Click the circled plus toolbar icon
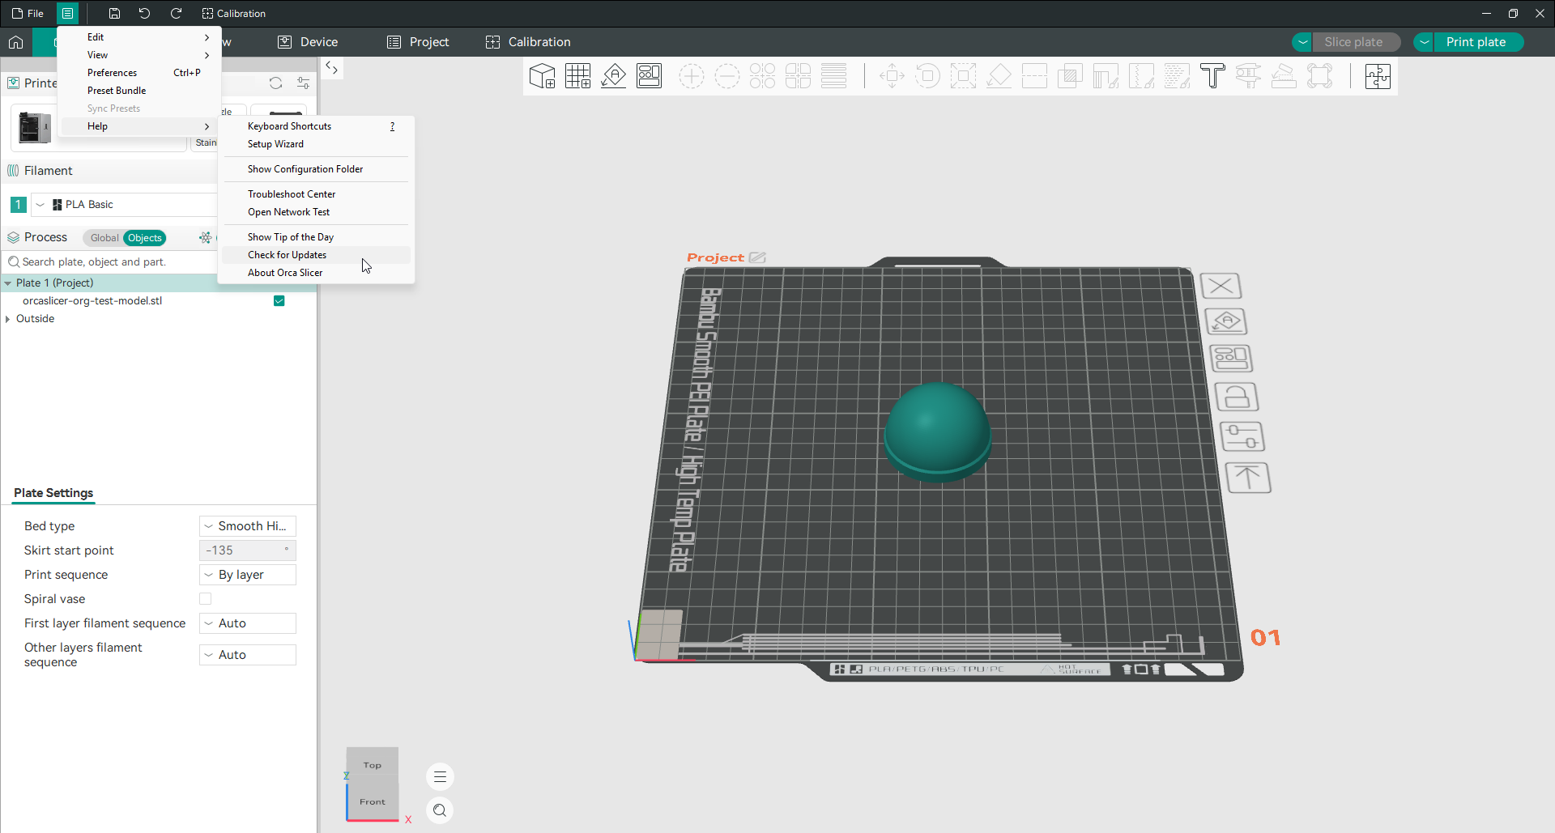The height and width of the screenshot is (833, 1555). coord(691,76)
